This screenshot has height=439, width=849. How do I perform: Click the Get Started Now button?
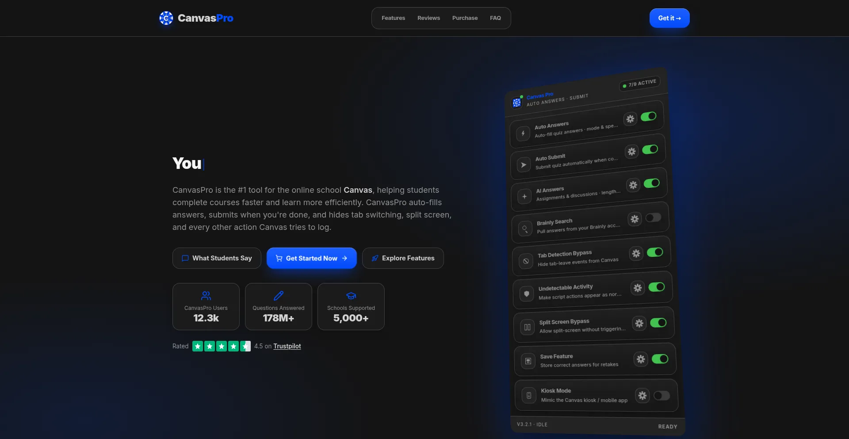(312, 258)
